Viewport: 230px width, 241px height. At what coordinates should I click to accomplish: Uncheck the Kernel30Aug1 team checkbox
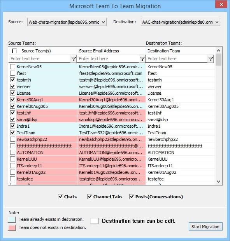(12, 100)
